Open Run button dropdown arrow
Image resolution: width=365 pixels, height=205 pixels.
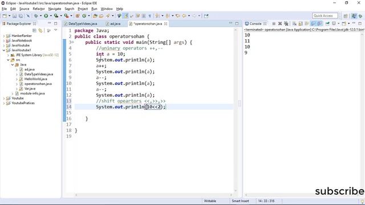(51, 16)
